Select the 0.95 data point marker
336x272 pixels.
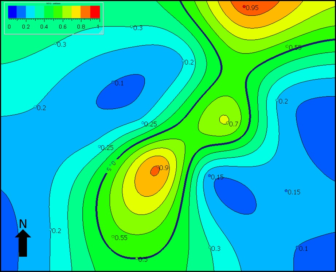point(244,7)
